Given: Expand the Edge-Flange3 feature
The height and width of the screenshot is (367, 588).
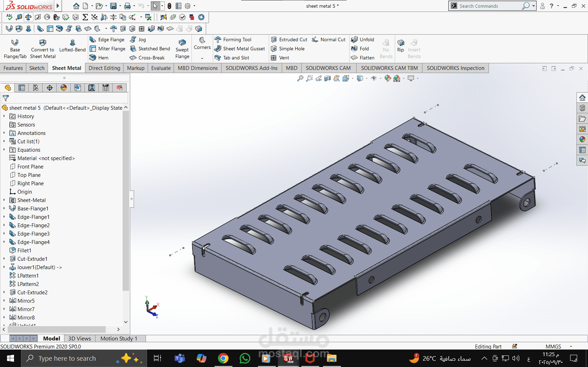Looking at the screenshot, I should 4,233.
